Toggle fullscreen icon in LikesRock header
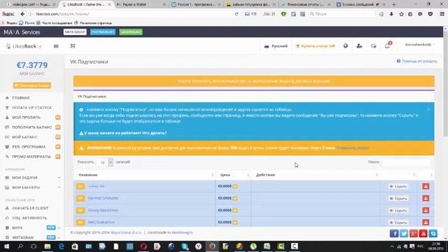448x252 pixels. click(x=73, y=45)
